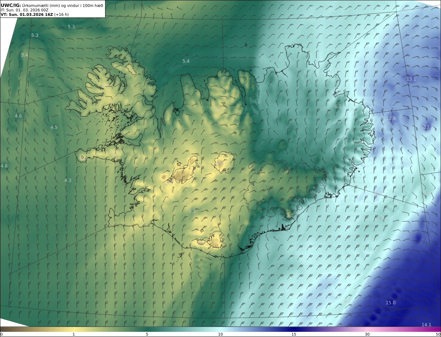Image resolution: width=441 pixels, height=337 pixels.
Task: Click the colorbar tick label 15
Action: tap(294, 334)
